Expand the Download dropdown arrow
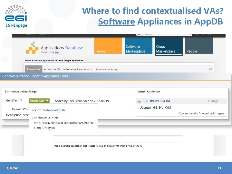This screenshot has height=174, width=232. [x=47, y=101]
